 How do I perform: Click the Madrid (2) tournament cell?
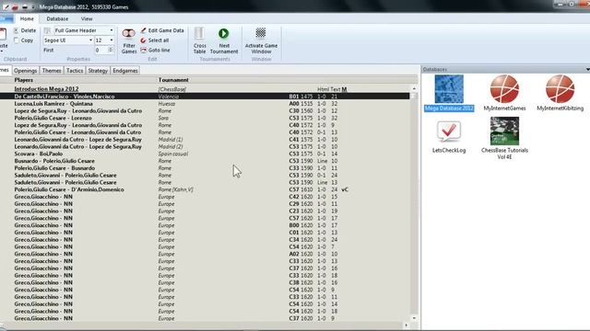click(171, 147)
